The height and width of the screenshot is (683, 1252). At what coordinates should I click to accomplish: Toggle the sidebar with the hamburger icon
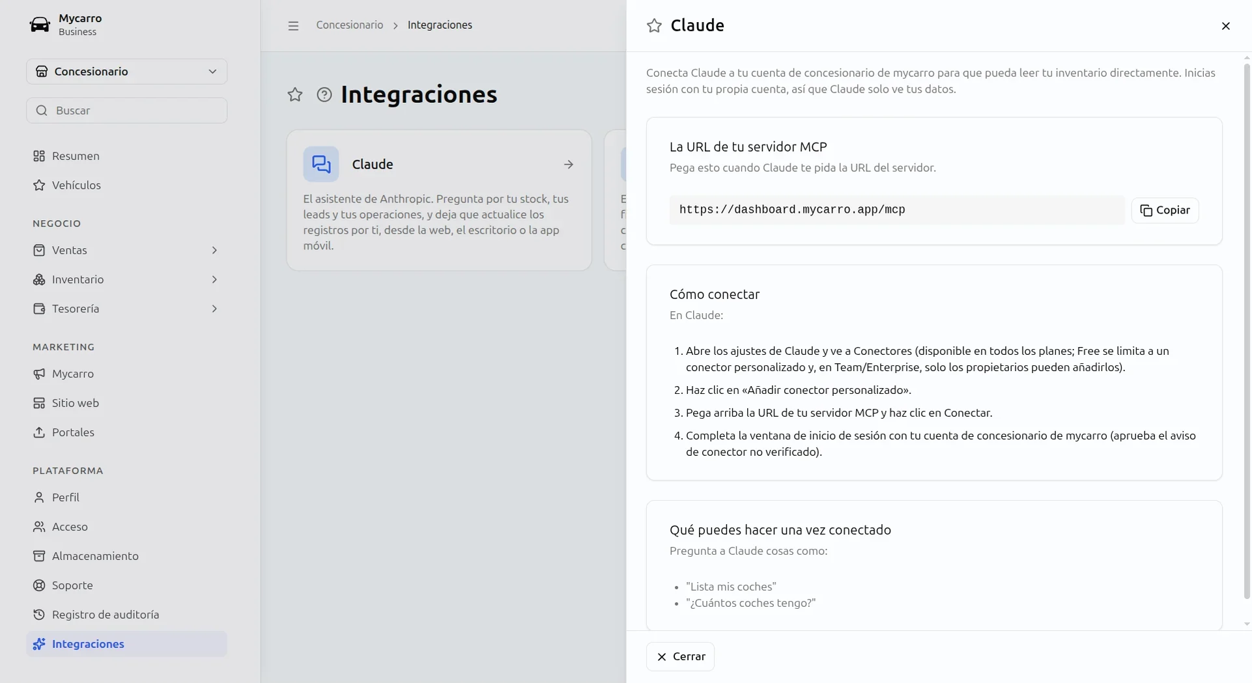[293, 26]
